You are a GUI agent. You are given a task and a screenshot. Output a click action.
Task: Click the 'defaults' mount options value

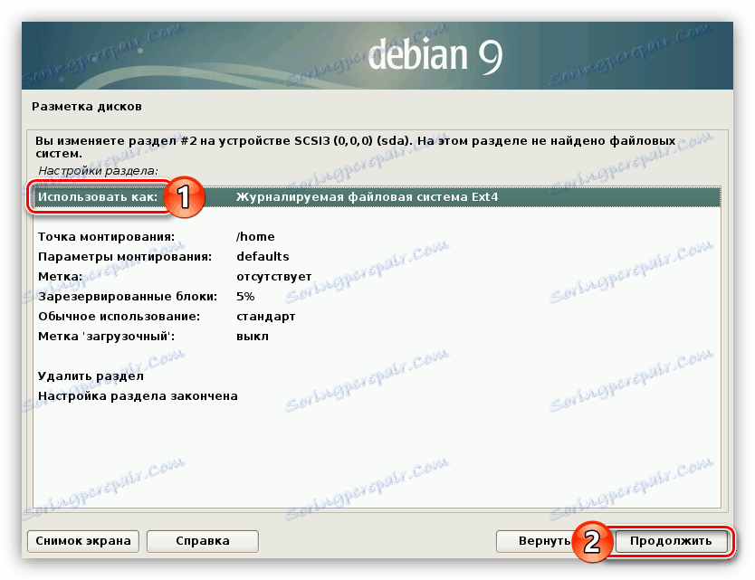[263, 257]
